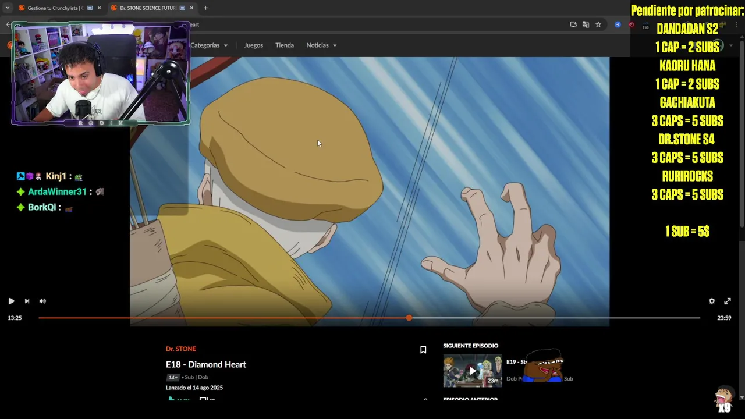Open the tab search dropdown arrow
Image resolution: width=745 pixels, height=419 pixels.
(7, 8)
